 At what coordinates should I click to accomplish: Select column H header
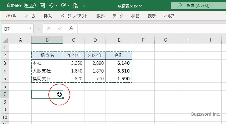[x=188, y=40]
